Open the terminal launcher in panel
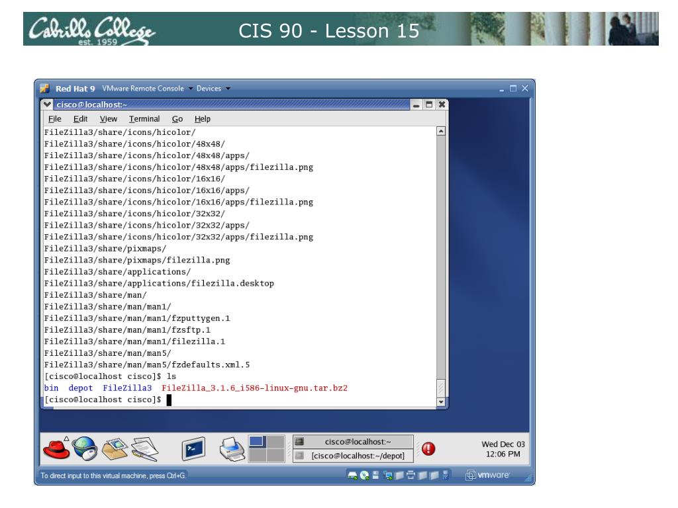 [193, 449]
